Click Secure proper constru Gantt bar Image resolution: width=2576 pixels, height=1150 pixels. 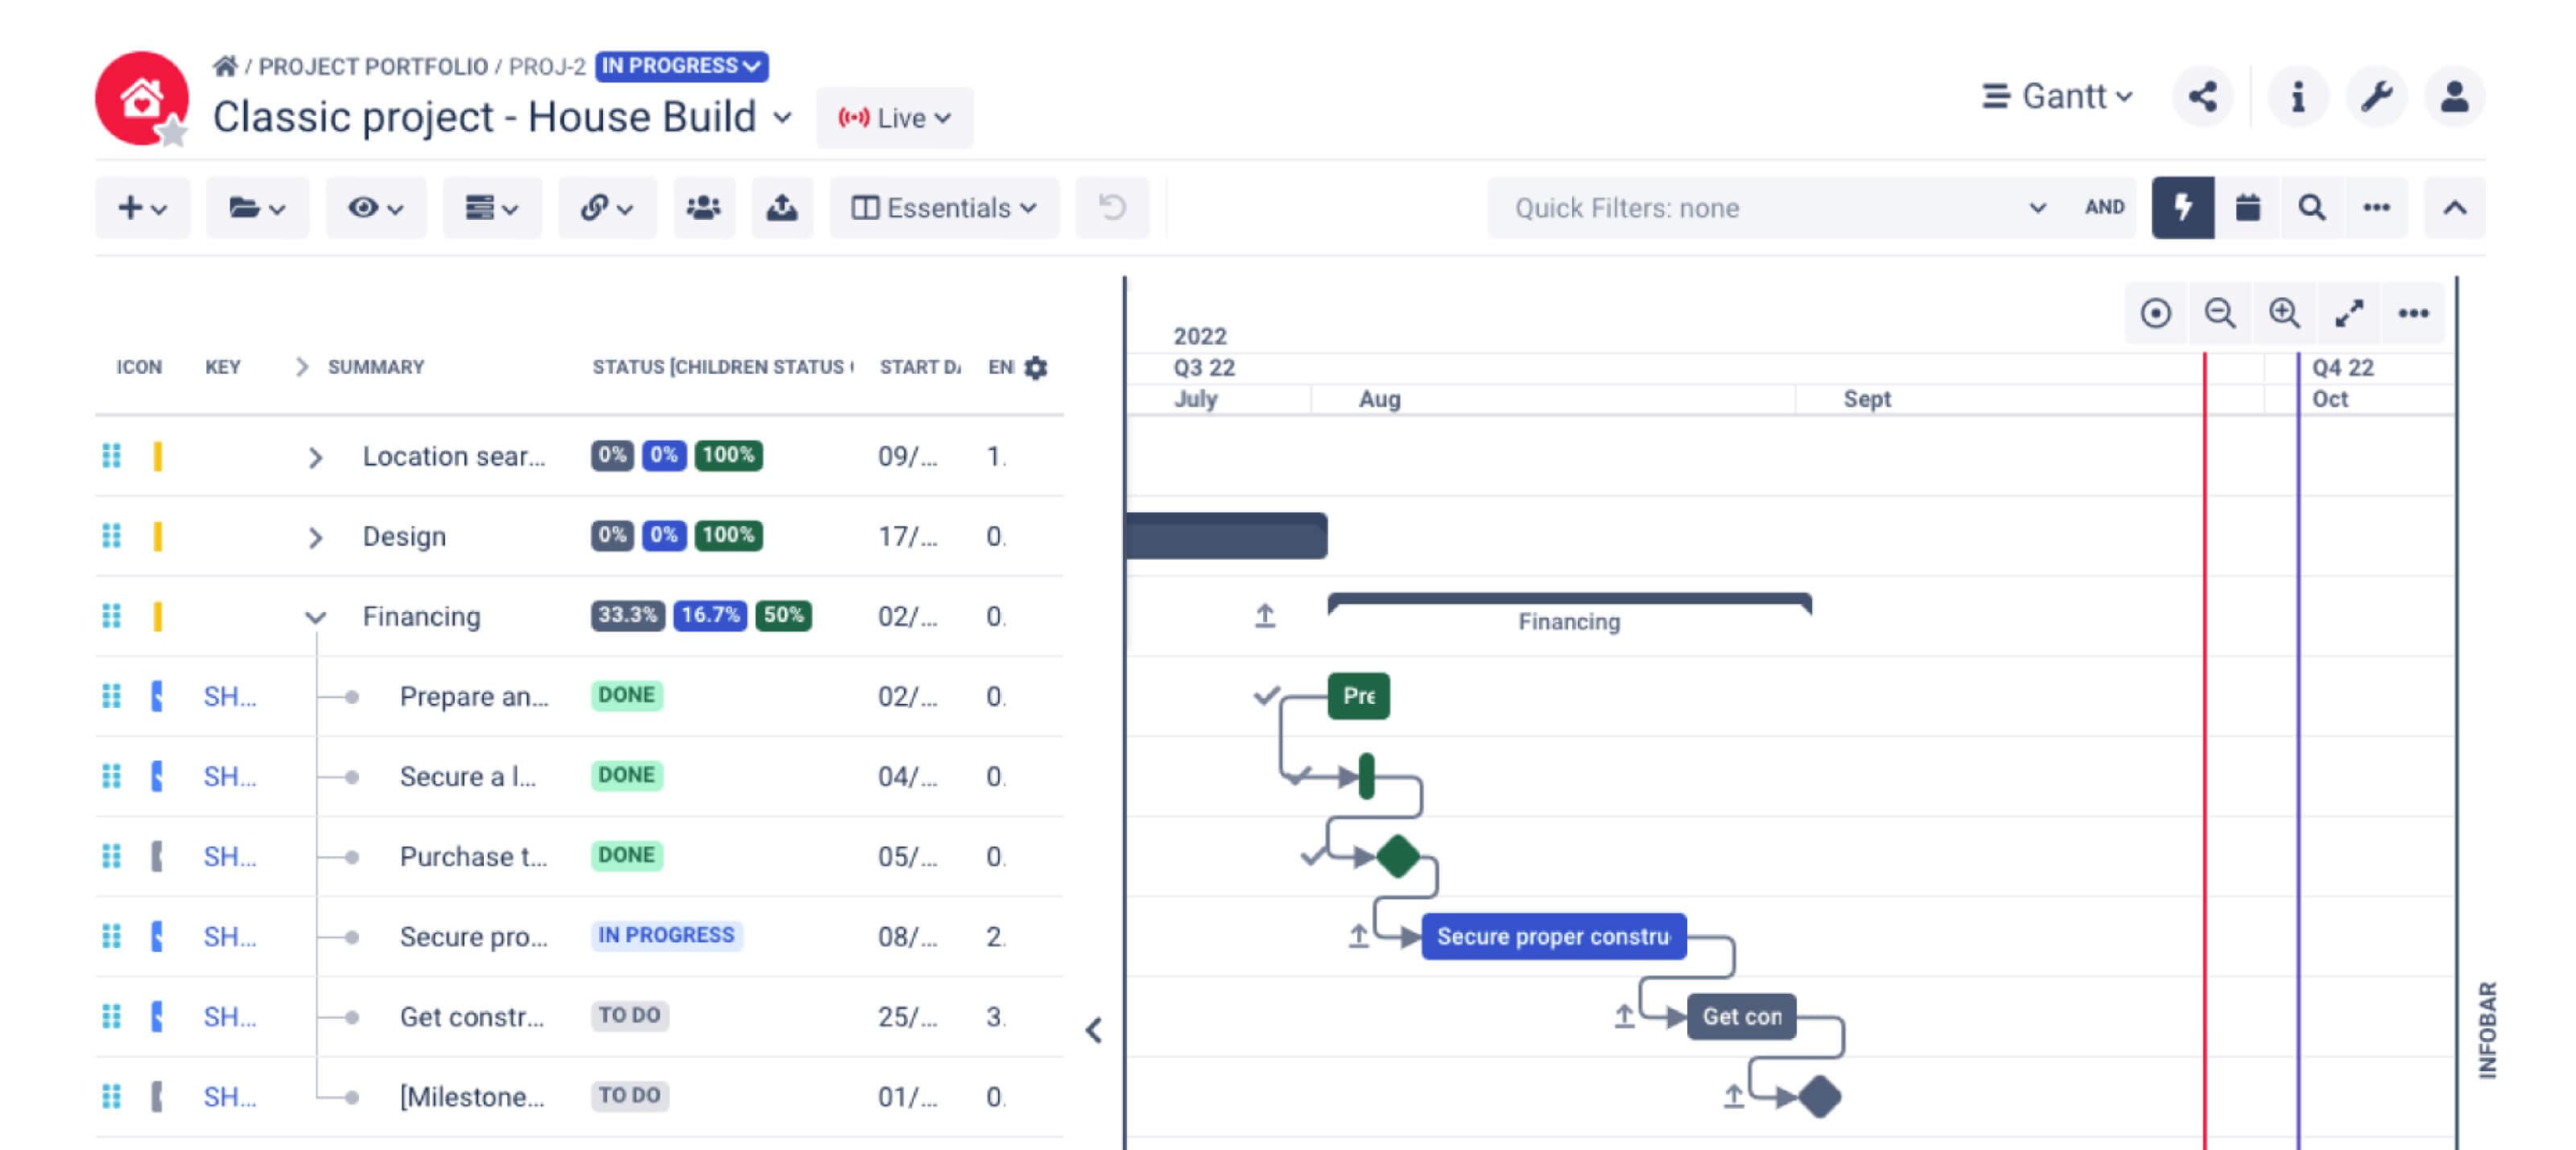(1553, 936)
